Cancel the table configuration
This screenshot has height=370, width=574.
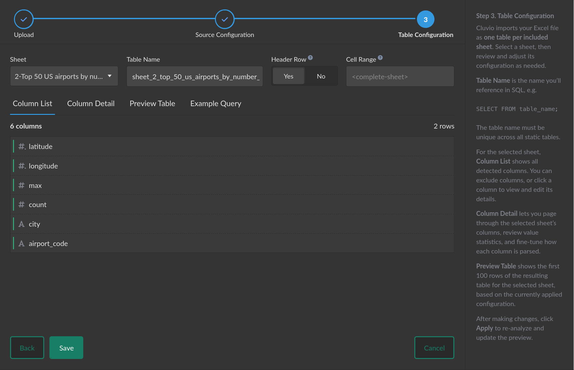(434, 348)
